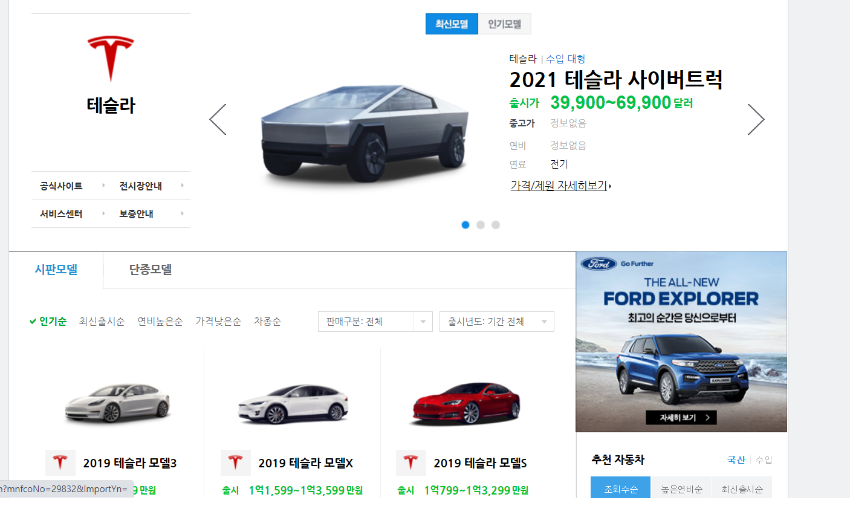Screen dimensions: 850x529
Task: Click Ford logo in the advertisement
Action: click(599, 264)
